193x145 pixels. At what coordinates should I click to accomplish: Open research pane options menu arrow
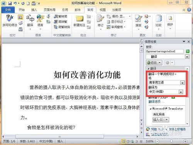pos(184,41)
